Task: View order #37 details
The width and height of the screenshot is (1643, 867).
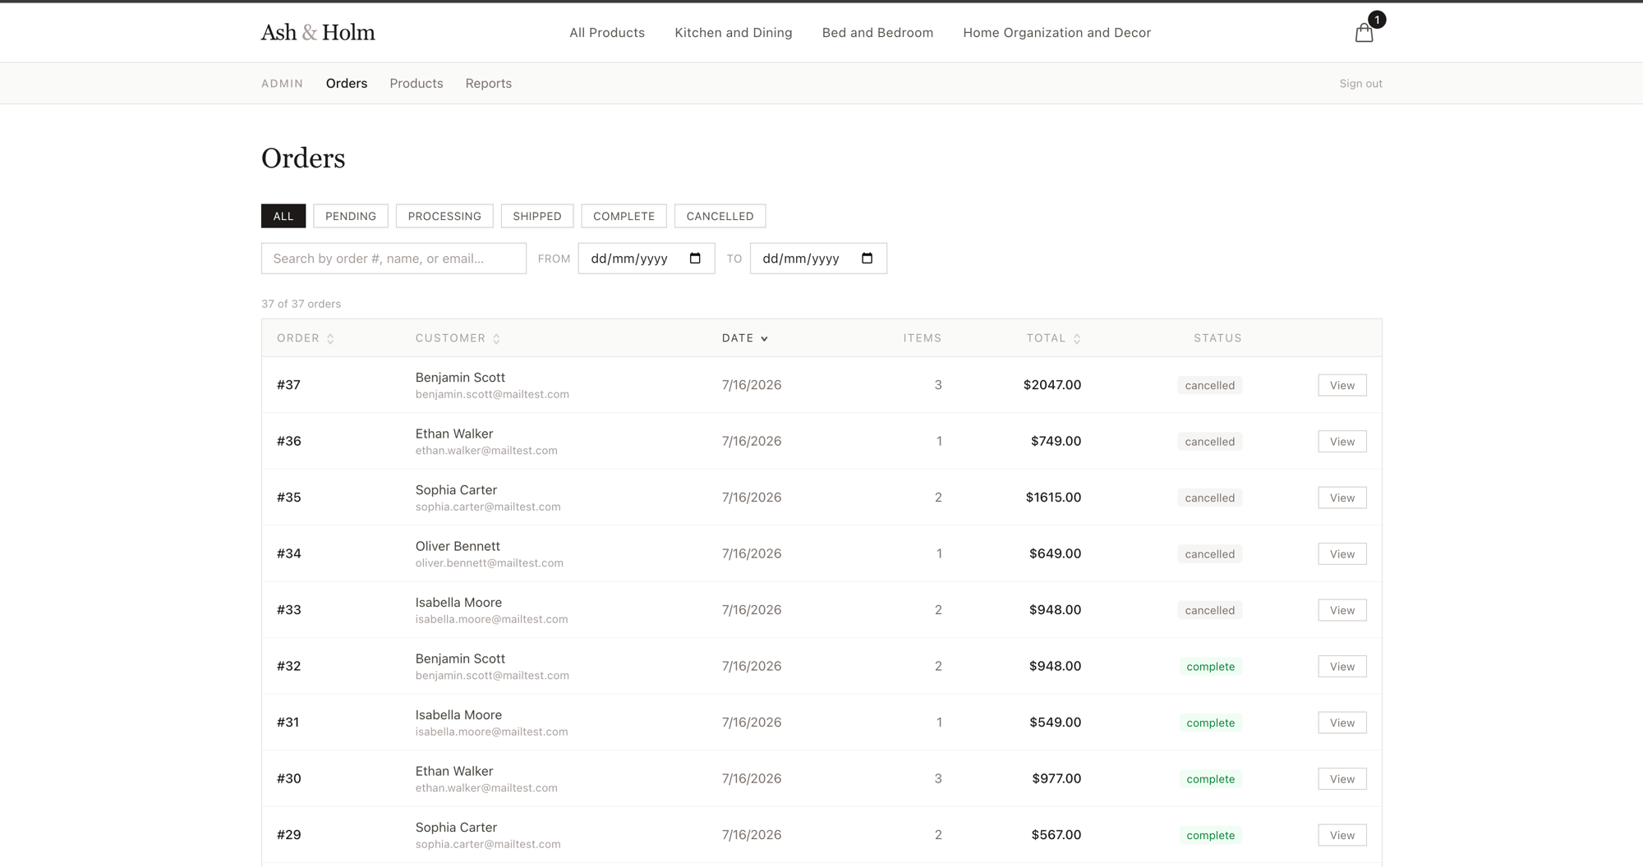Action: (x=1342, y=385)
